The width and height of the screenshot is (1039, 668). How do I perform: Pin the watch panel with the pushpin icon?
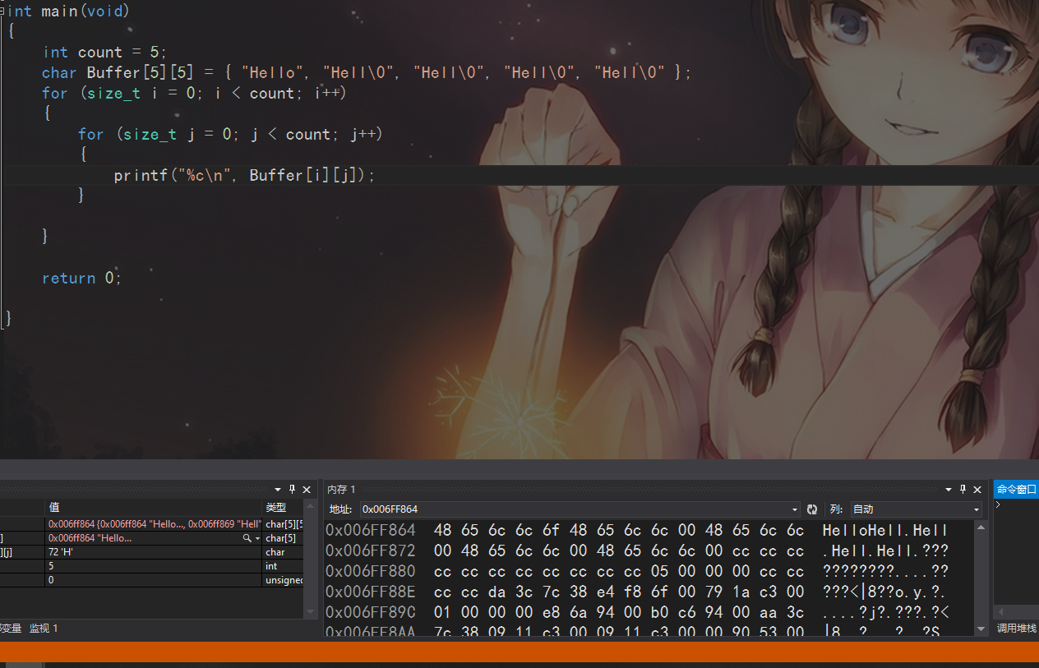pos(292,489)
